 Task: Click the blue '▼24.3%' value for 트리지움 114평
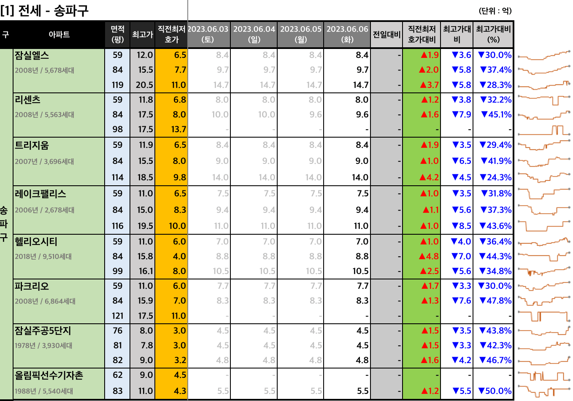pyautogui.click(x=495, y=177)
